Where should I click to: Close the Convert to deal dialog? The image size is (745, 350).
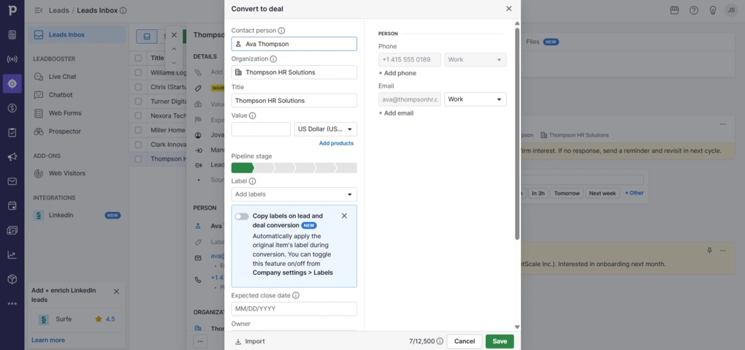pyautogui.click(x=509, y=9)
